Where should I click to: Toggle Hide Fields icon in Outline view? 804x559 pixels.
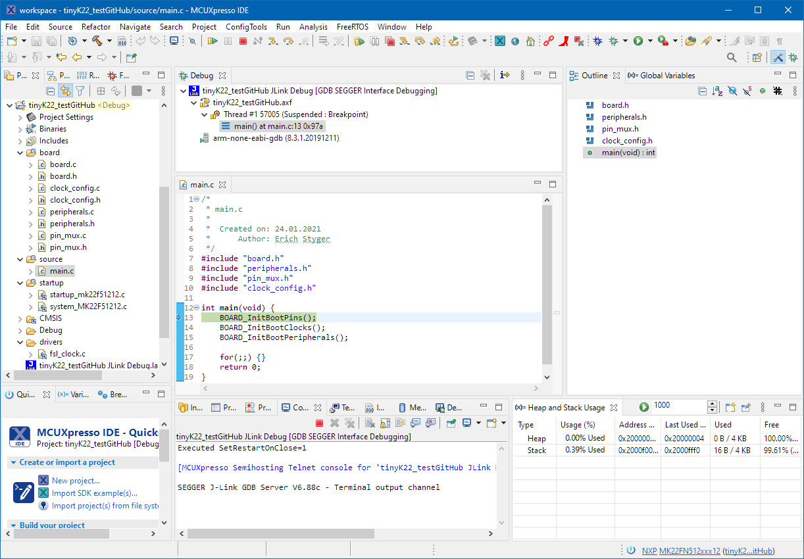732,91
